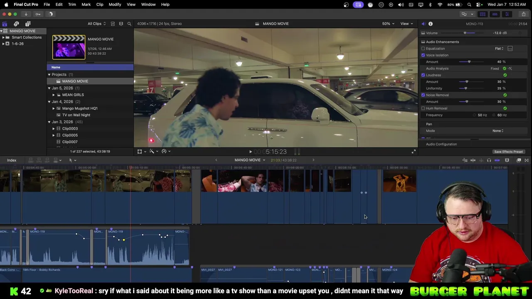The image size is (532, 299).
Task: Show the Transitions browser
Action: (x=527, y=160)
